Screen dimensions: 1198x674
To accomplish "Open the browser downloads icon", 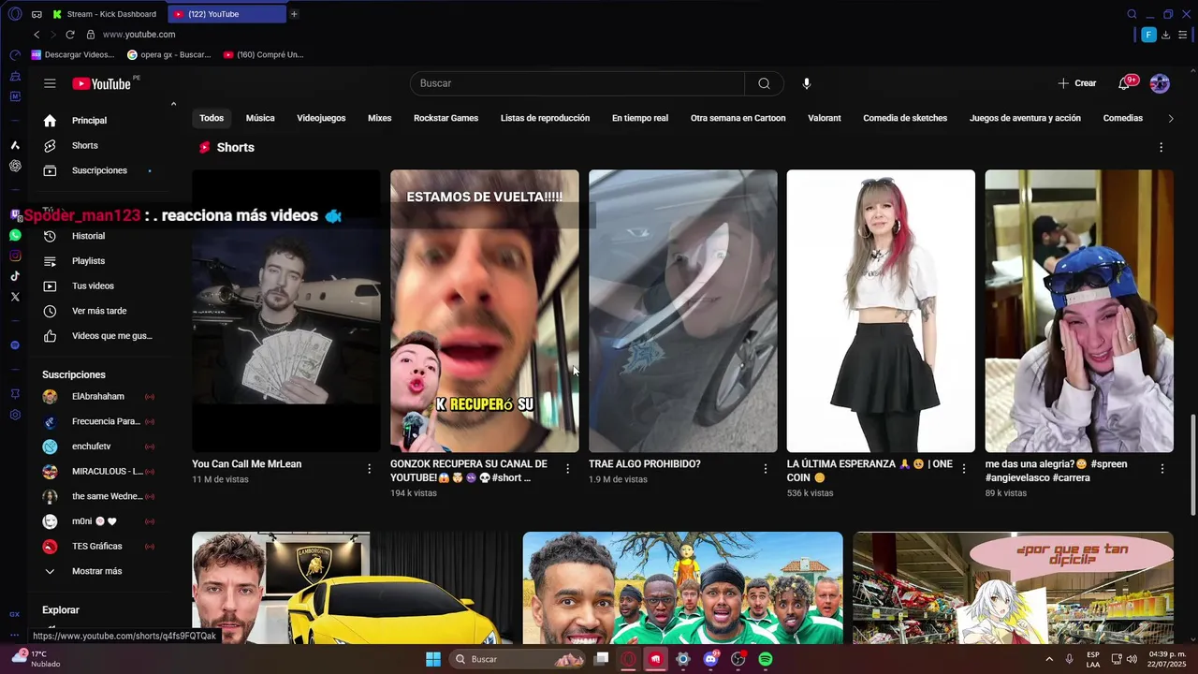I will (x=1165, y=35).
